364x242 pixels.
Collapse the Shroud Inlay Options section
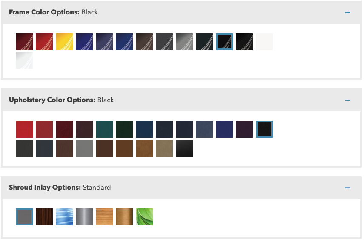[347, 188]
